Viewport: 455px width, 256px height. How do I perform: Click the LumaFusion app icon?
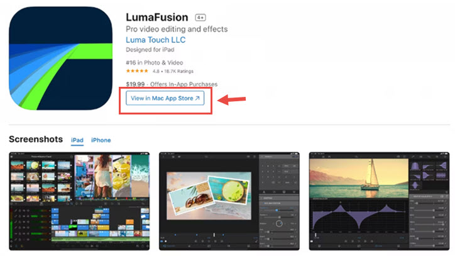(61, 58)
